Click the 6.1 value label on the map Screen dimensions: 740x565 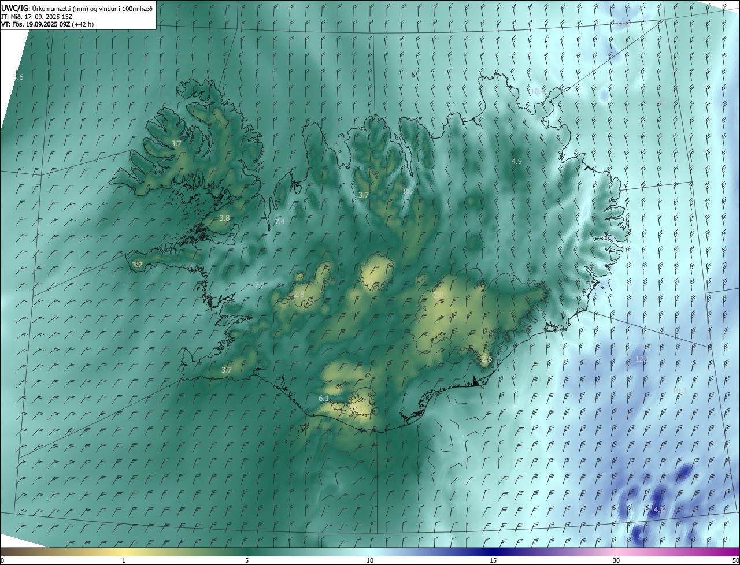click(324, 399)
